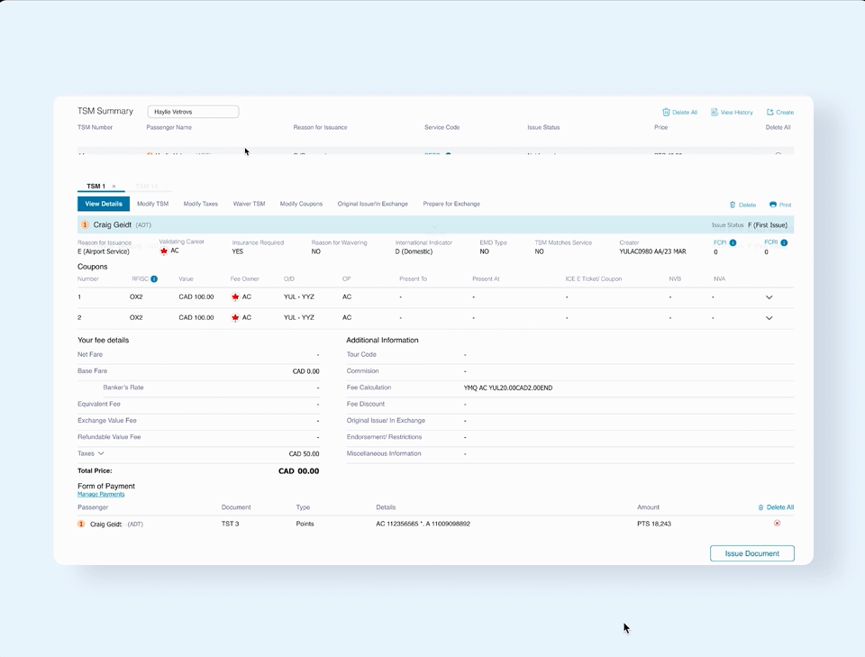Click the Print printer icon
This screenshot has height=657, width=865.
click(x=773, y=205)
